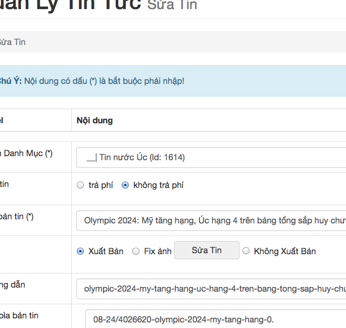The image size is (346, 328).
Task: Click the cover image path field 08-24/4026620
Action: coord(216,319)
